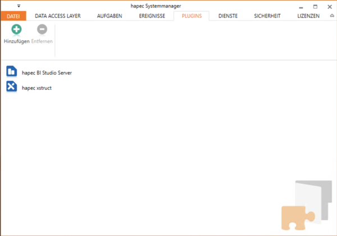337x236 pixels.
Task: Click the Hinzufügen label
Action: (x=17, y=41)
